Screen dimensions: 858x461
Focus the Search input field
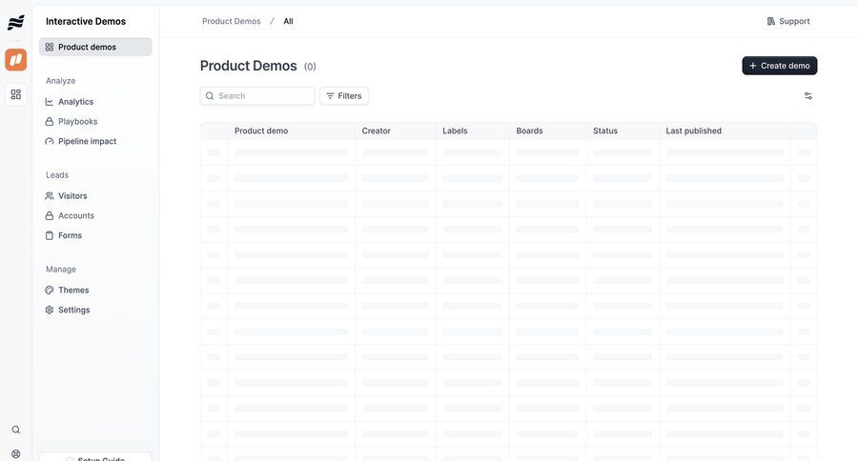[x=257, y=95]
